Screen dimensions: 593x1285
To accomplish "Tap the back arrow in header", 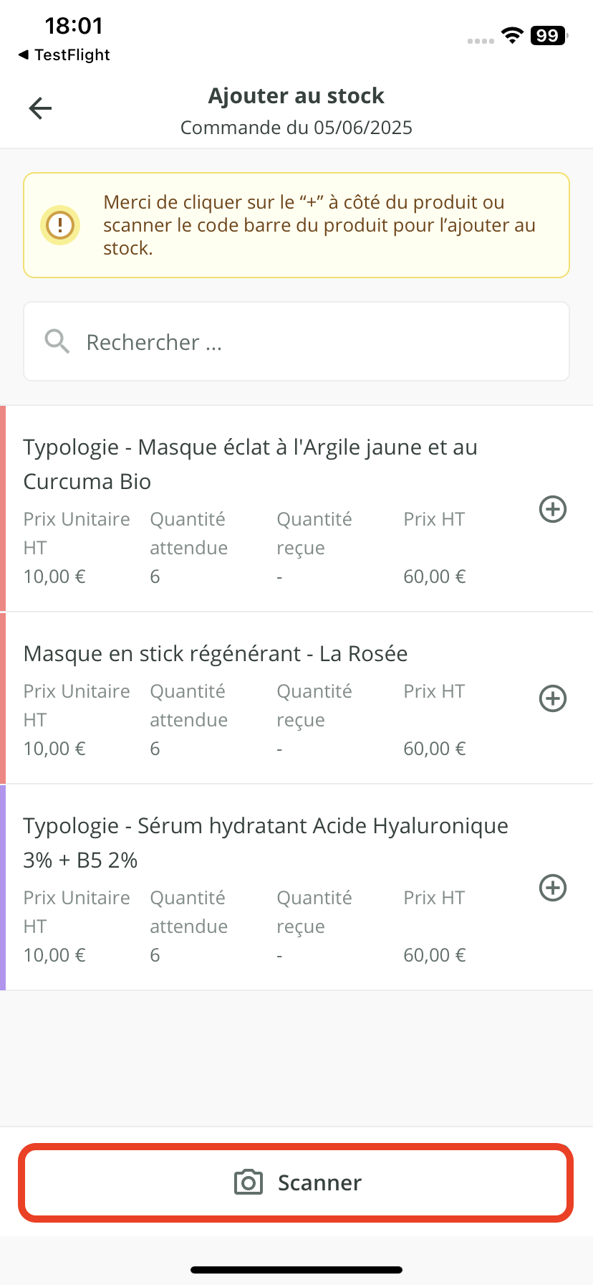I will (40, 108).
